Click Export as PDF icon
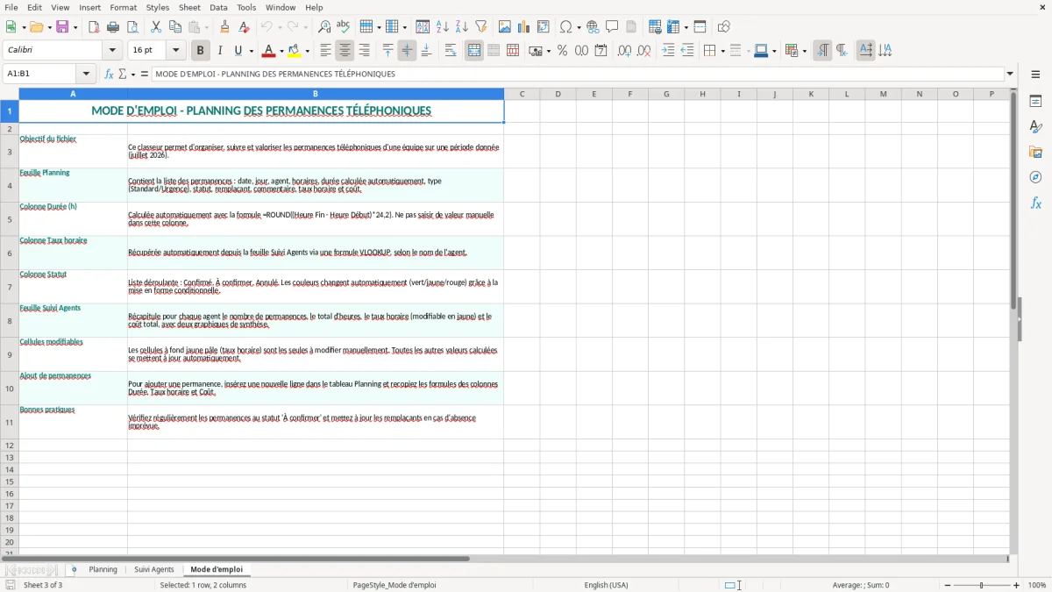 pyautogui.click(x=94, y=27)
